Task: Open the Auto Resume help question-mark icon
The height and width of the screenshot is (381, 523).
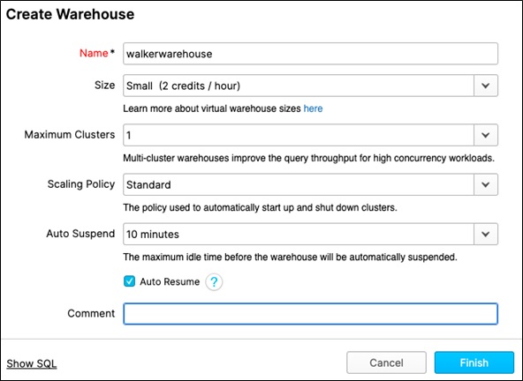Action: [214, 282]
